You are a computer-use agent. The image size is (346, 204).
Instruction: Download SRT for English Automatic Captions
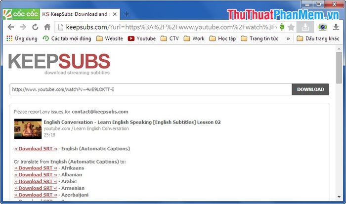pyautogui.click(x=36, y=149)
